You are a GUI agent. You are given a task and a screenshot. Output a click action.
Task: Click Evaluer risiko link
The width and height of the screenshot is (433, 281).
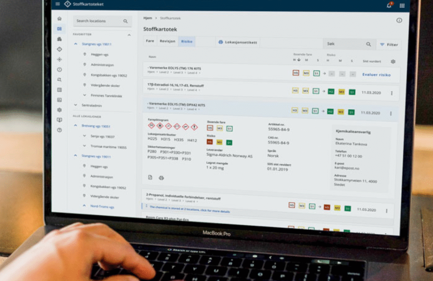[376, 74]
